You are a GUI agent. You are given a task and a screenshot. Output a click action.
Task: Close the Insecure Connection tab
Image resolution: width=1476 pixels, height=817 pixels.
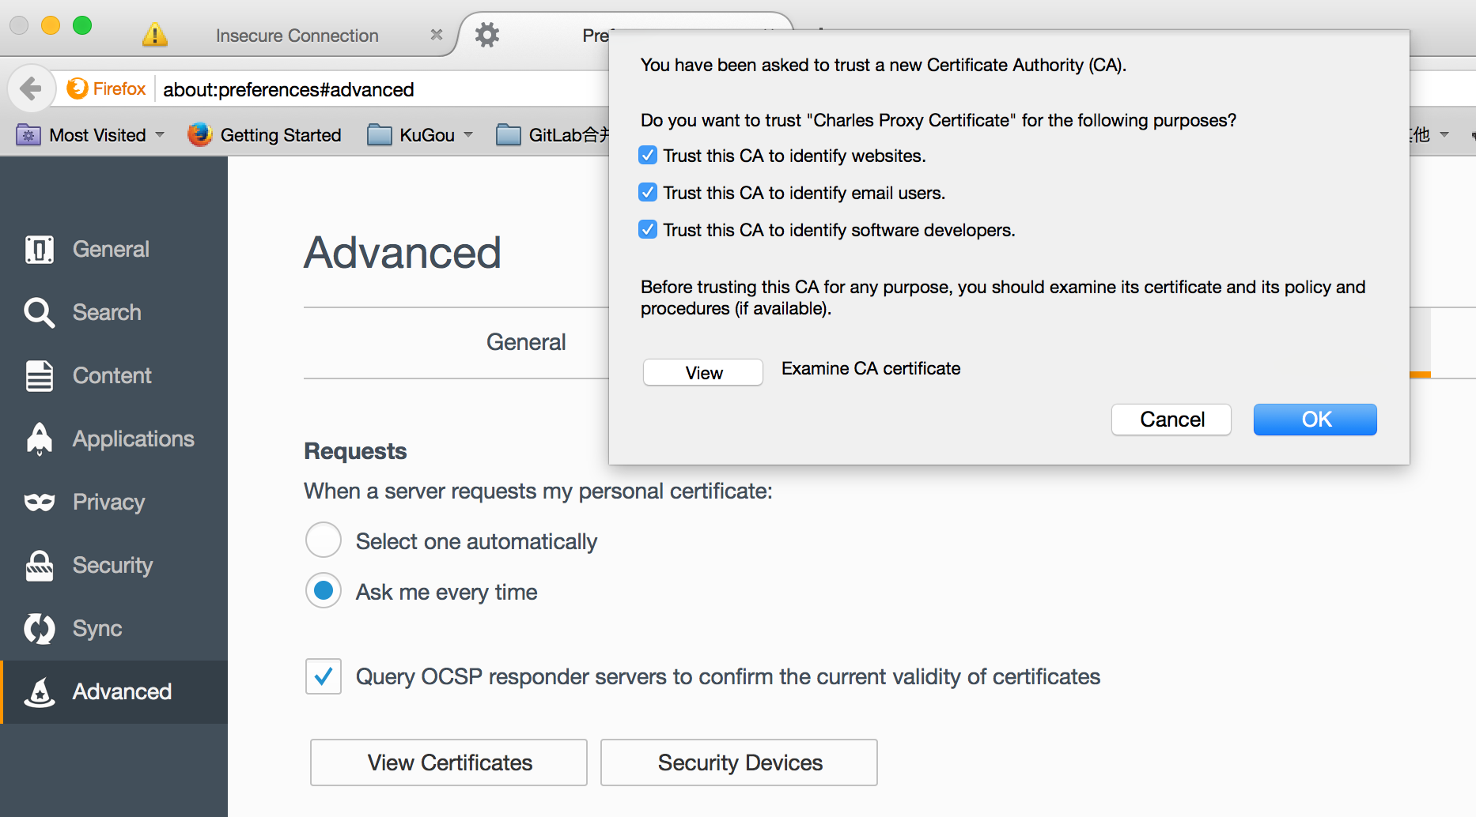[436, 35]
